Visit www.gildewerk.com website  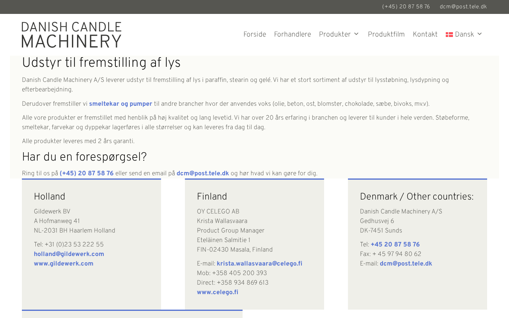click(64, 264)
